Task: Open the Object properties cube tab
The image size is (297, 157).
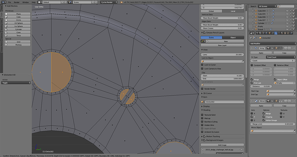Action: pos(269,33)
